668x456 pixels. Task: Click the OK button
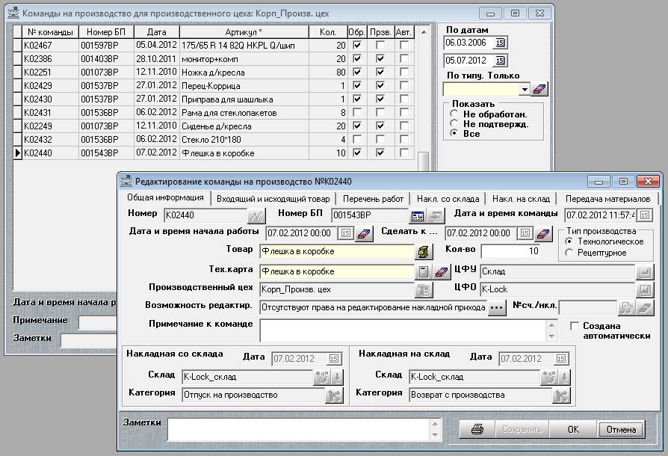coord(573,430)
